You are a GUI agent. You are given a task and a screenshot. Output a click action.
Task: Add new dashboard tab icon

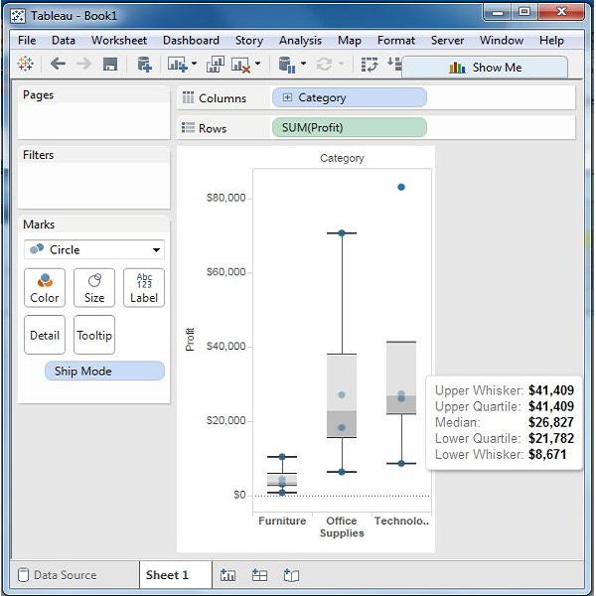[x=259, y=575]
